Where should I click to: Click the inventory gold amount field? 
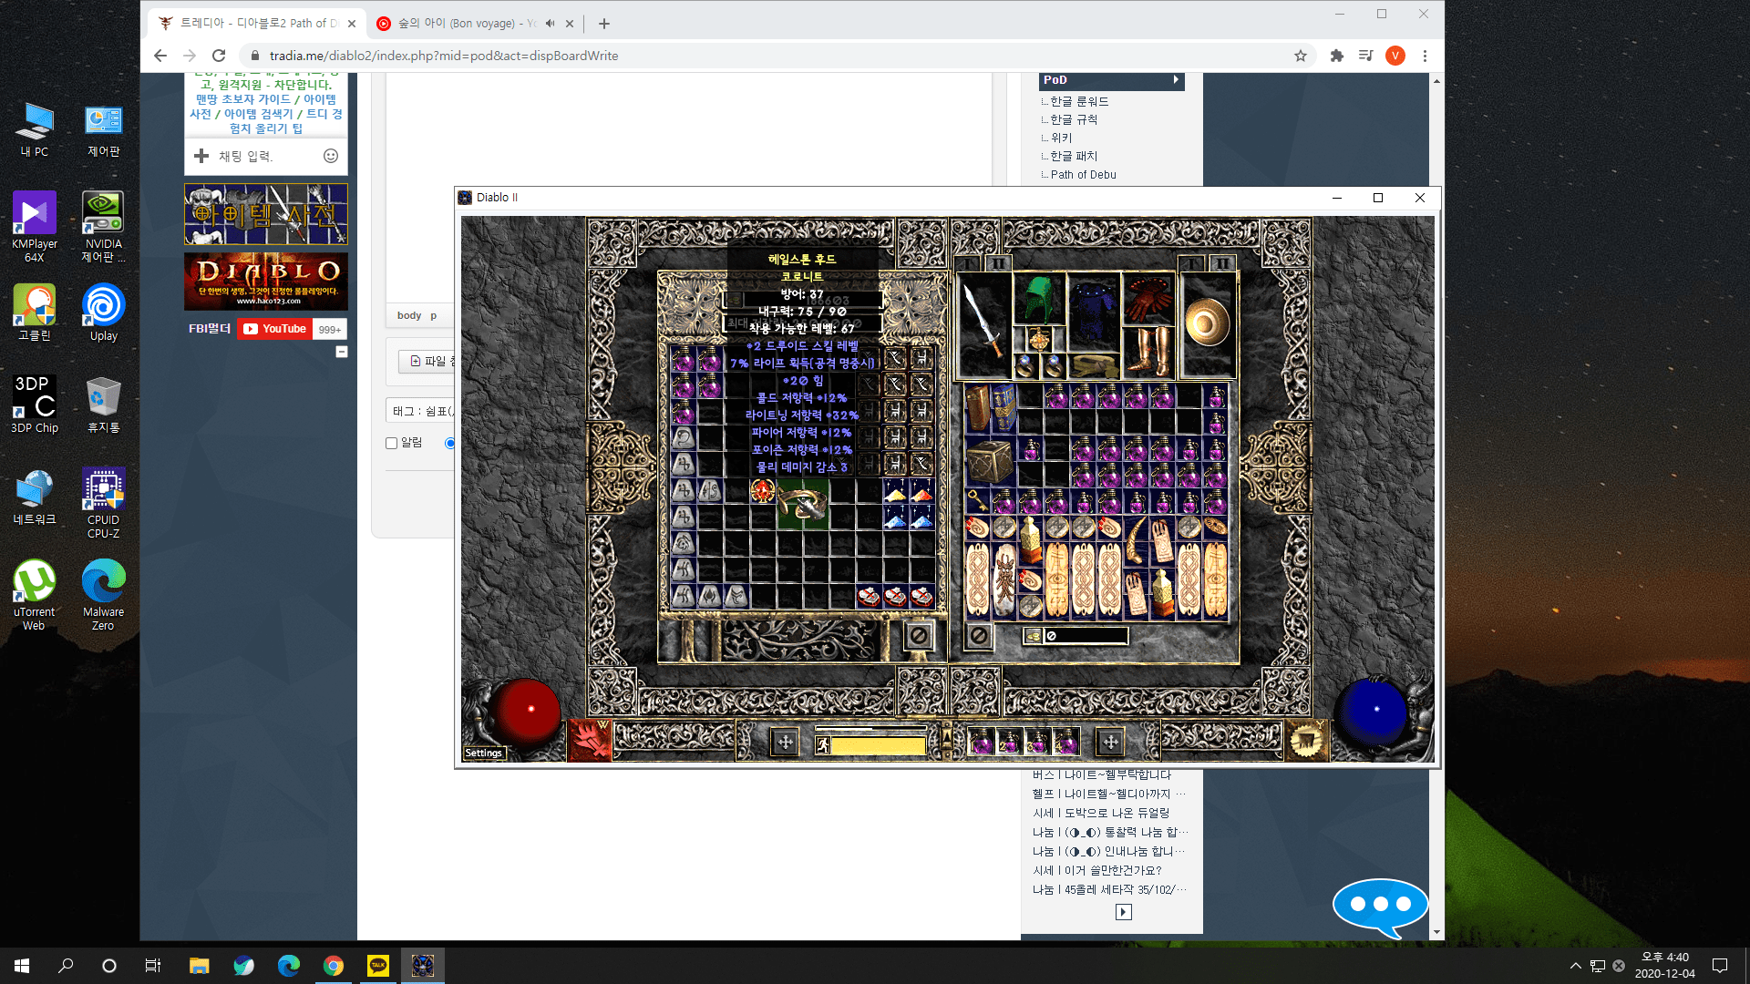point(1086,636)
